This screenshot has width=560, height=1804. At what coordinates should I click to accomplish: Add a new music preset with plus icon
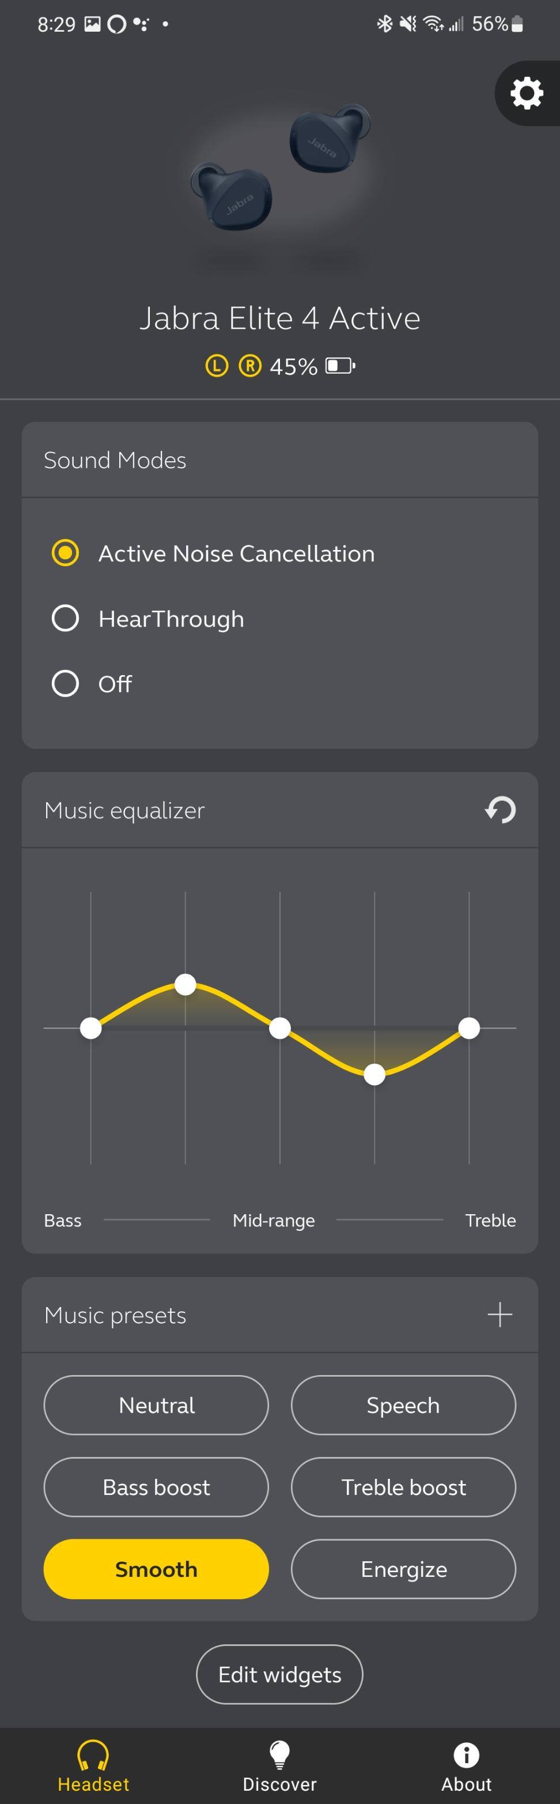500,1315
